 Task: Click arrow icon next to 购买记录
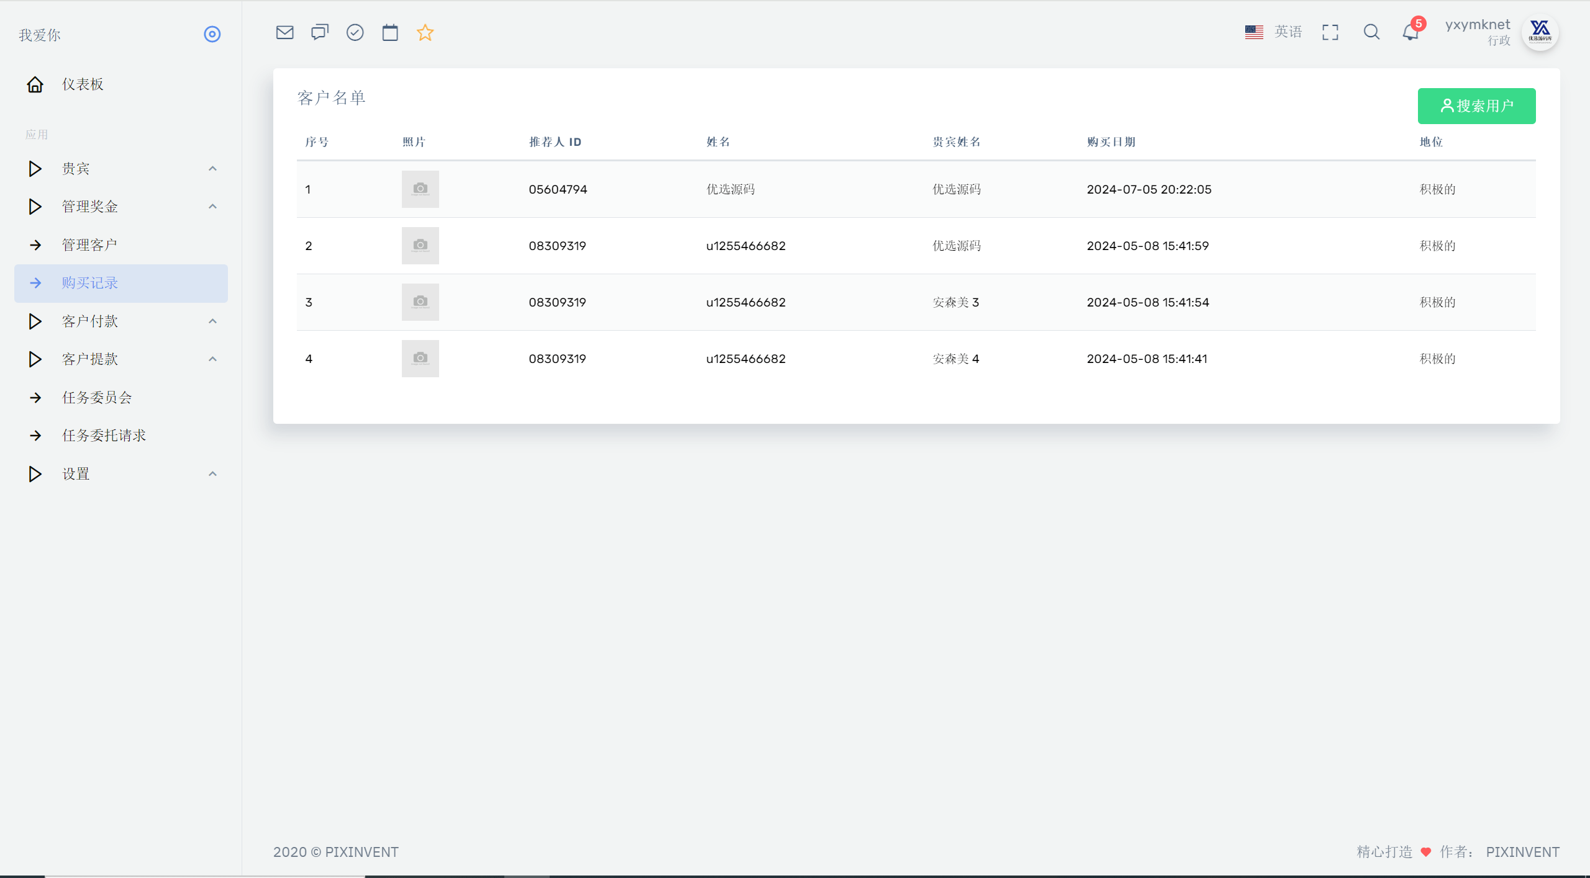(35, 283)
